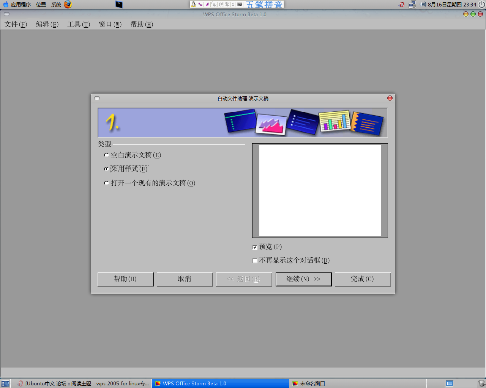The image size is (486, 388).
Task: Close the WPS Office Storm main window
Action: pos(480,14)
